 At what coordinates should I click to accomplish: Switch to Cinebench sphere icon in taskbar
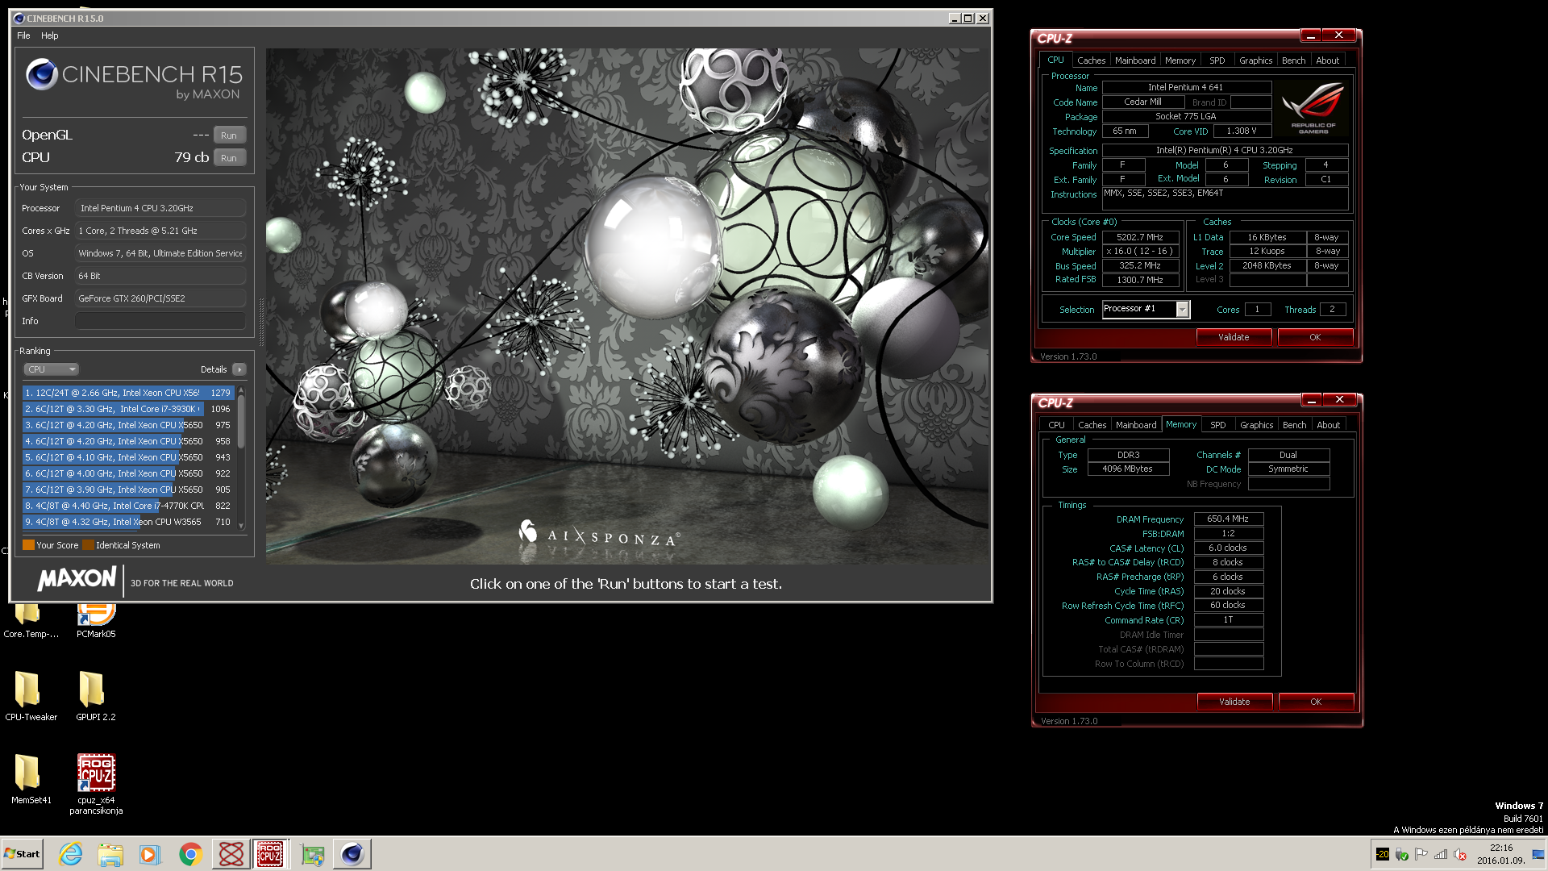(x=352, y=854)
